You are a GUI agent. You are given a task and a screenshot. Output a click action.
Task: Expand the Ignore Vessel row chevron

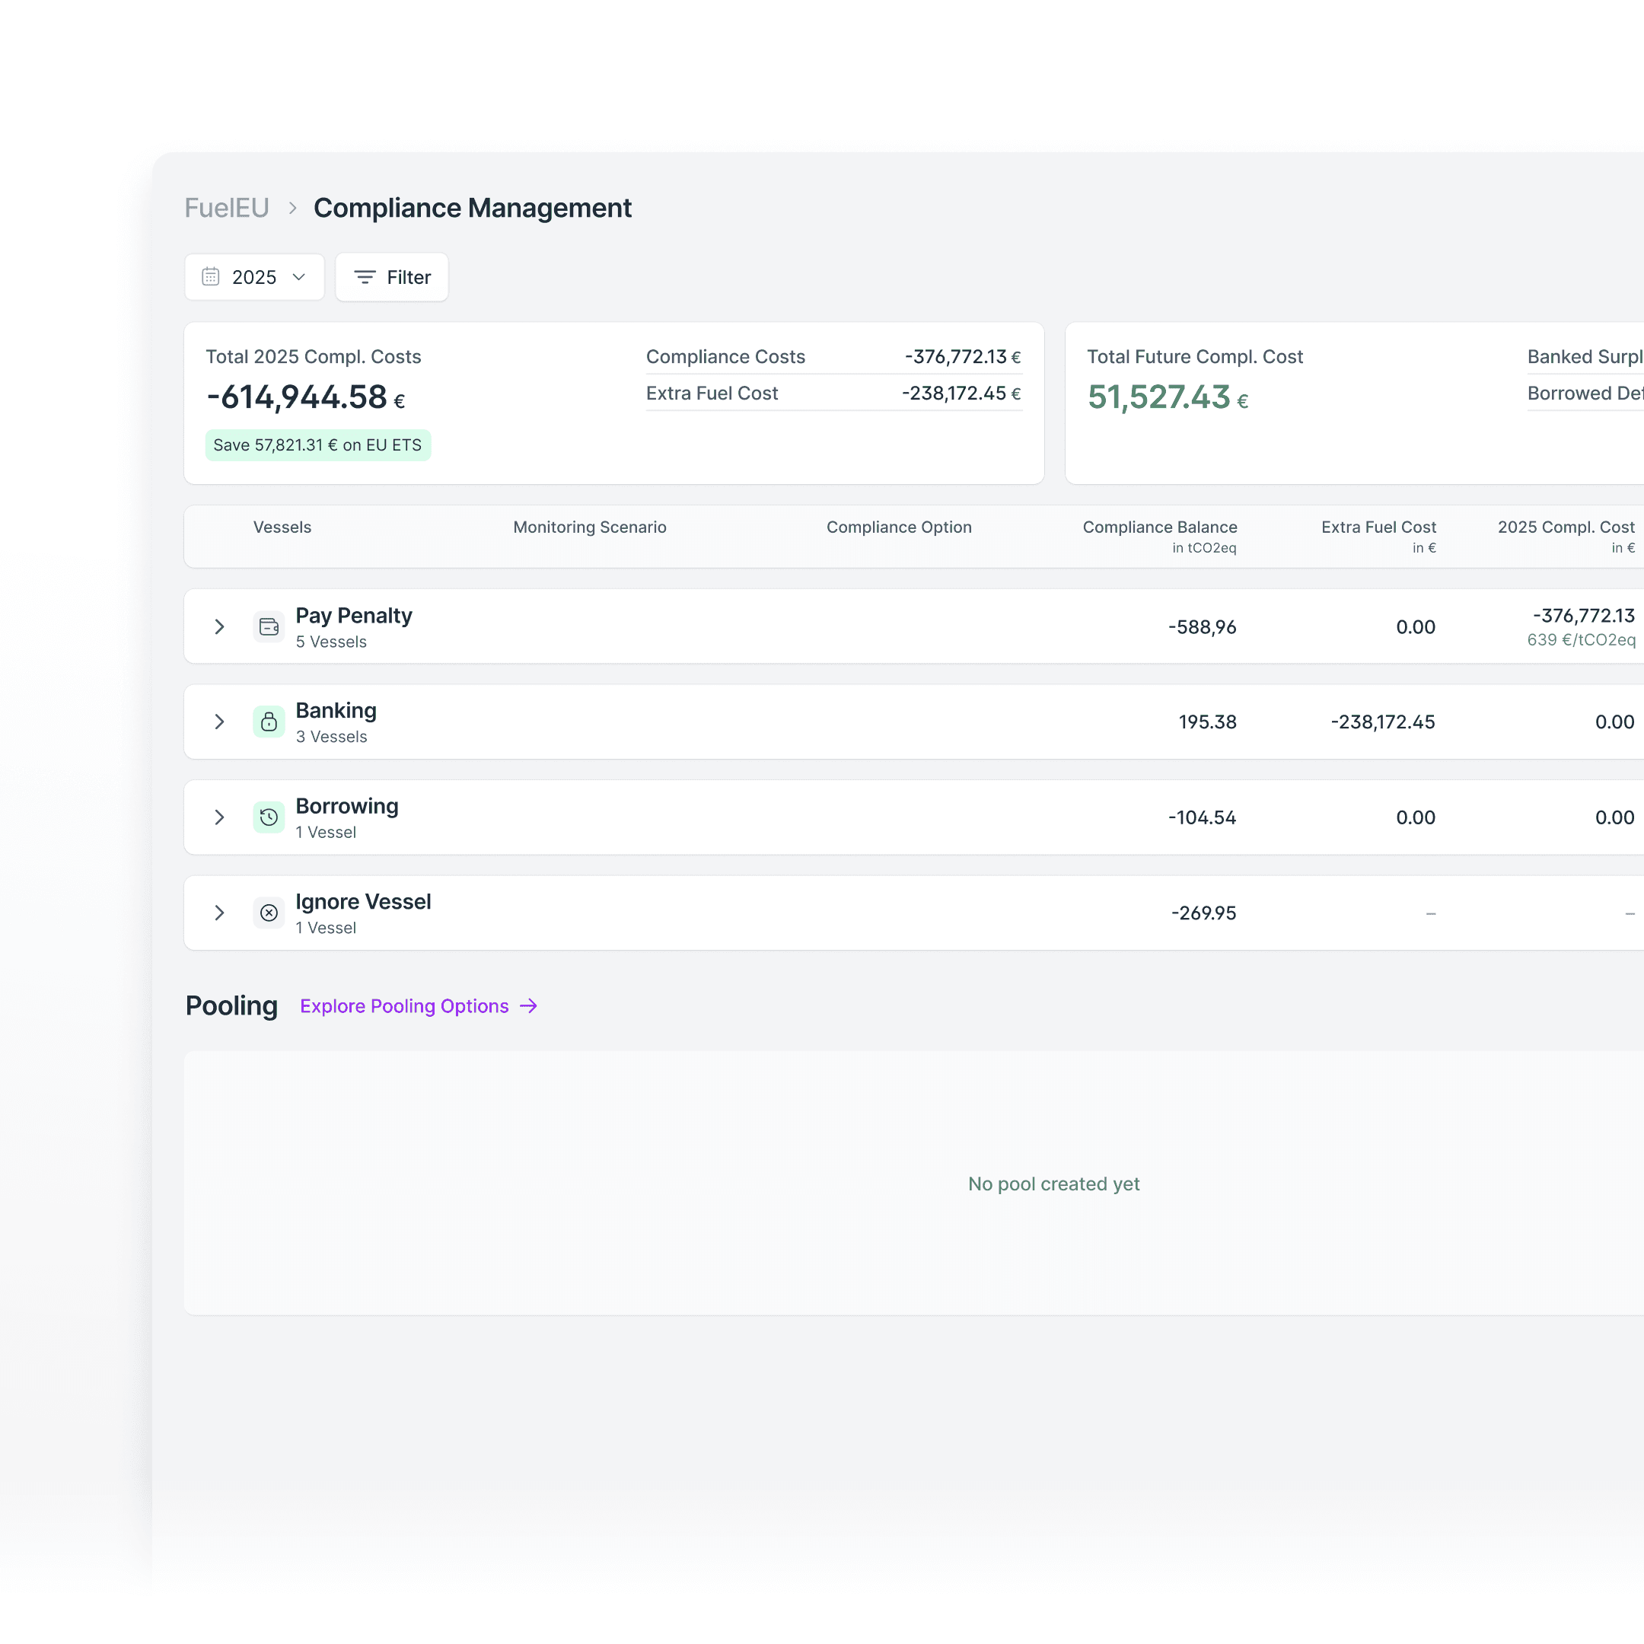(x=219, y=913)
